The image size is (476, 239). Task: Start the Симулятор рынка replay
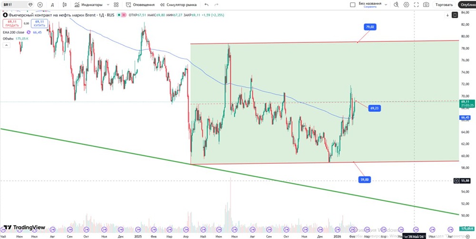pos(178,5)
